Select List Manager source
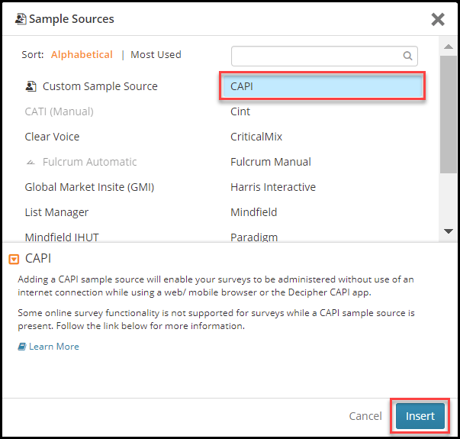This screenshot has height=439, width=460. pyautogui.click(x=56, y=212)
